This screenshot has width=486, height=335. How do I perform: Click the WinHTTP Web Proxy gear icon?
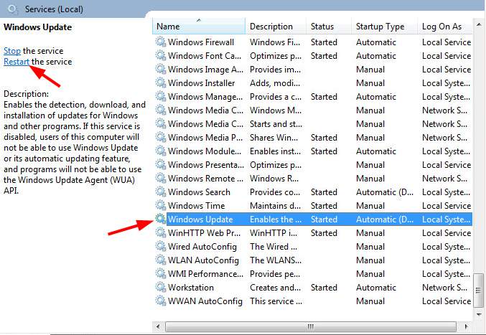coord(161,232)
